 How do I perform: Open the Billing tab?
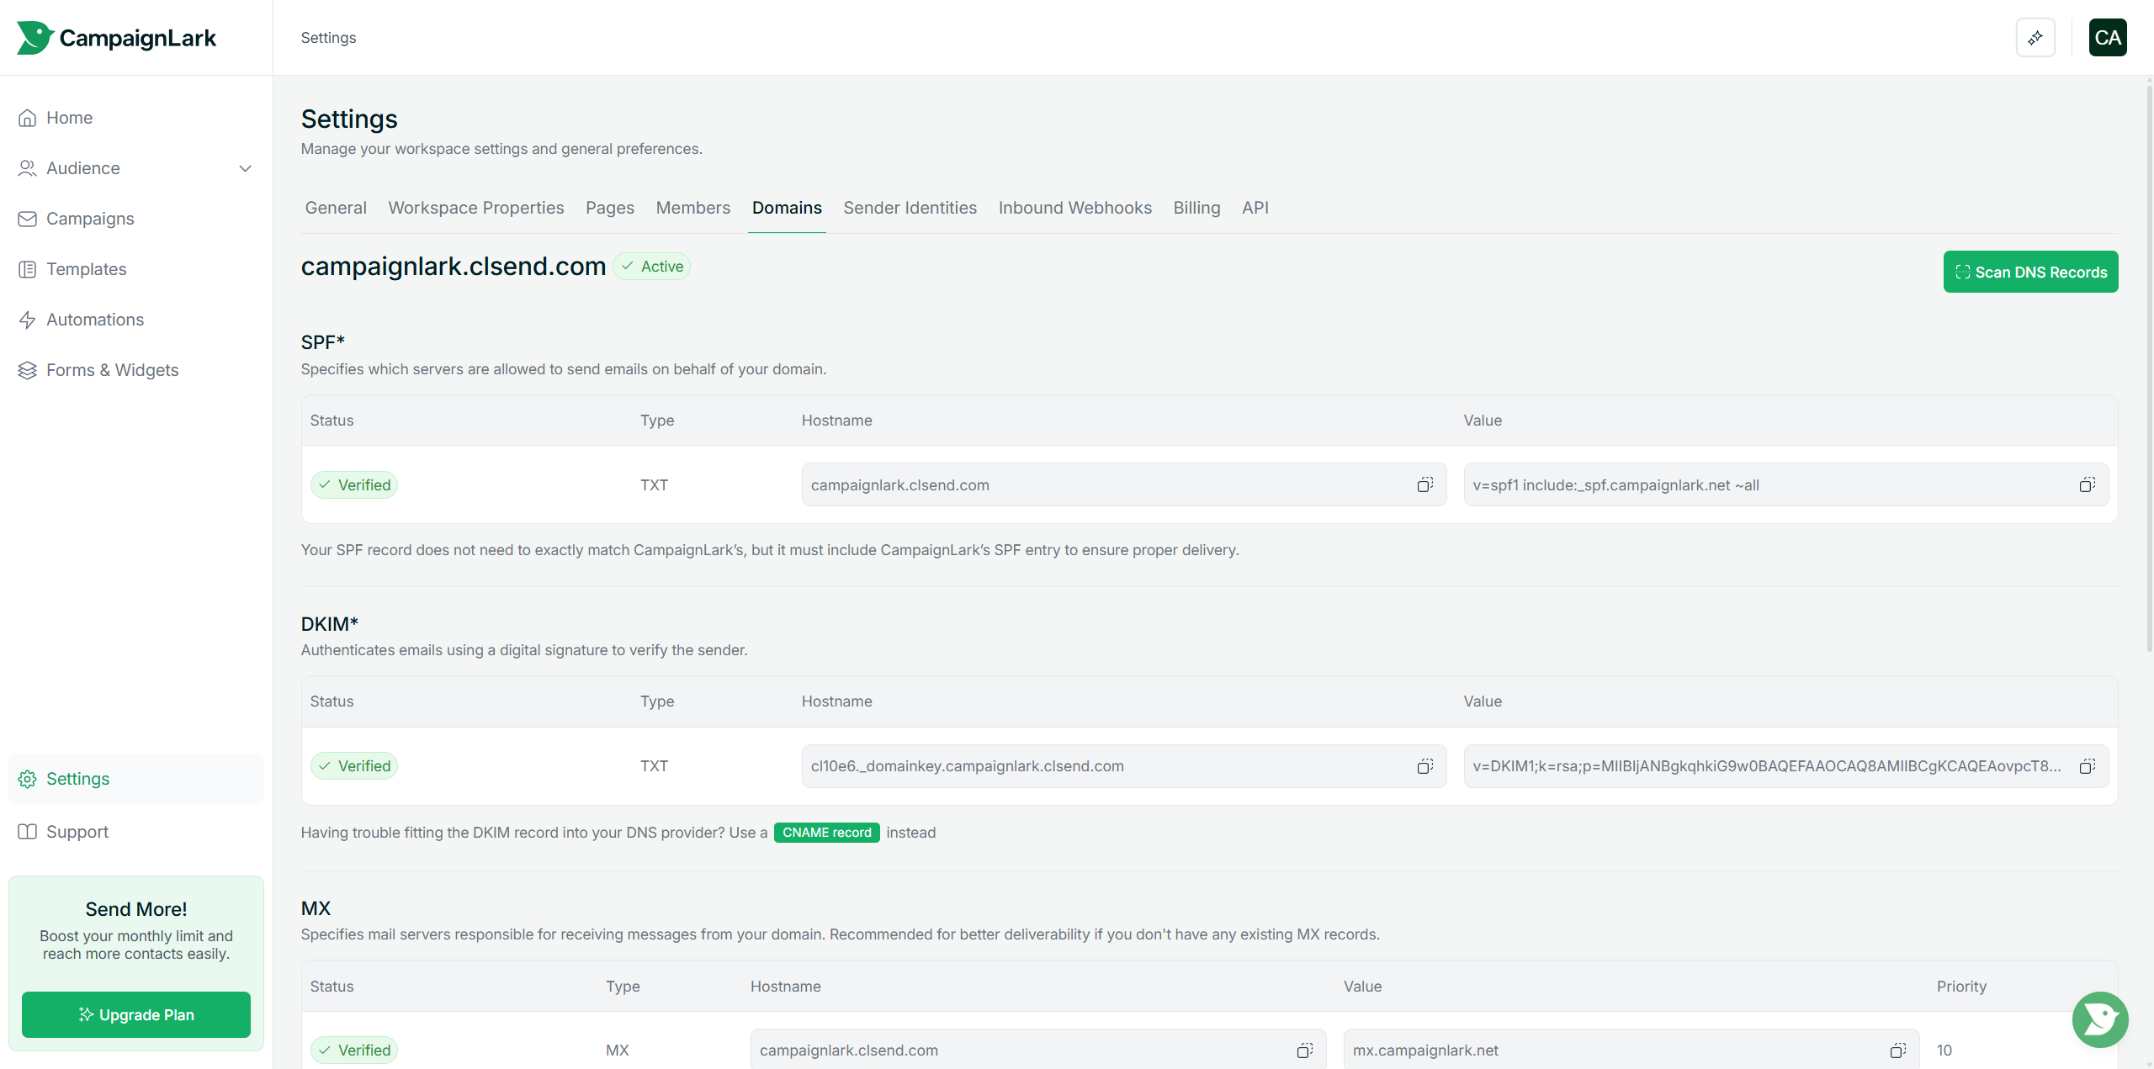click(1196, 208)
